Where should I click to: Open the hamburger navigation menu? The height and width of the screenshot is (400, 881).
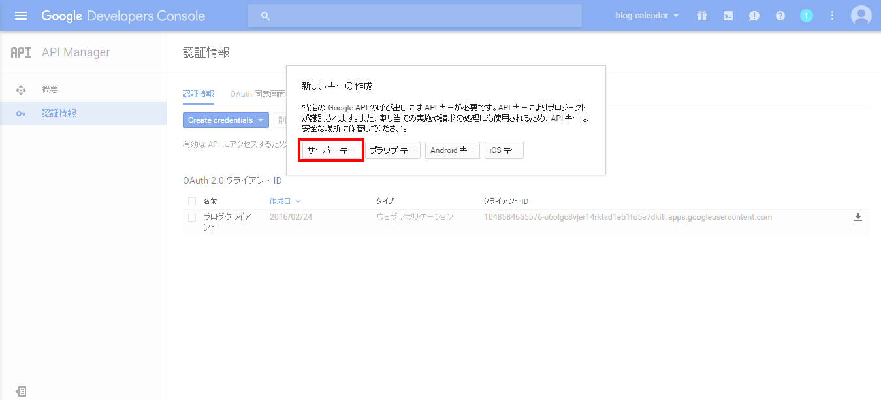21,16
